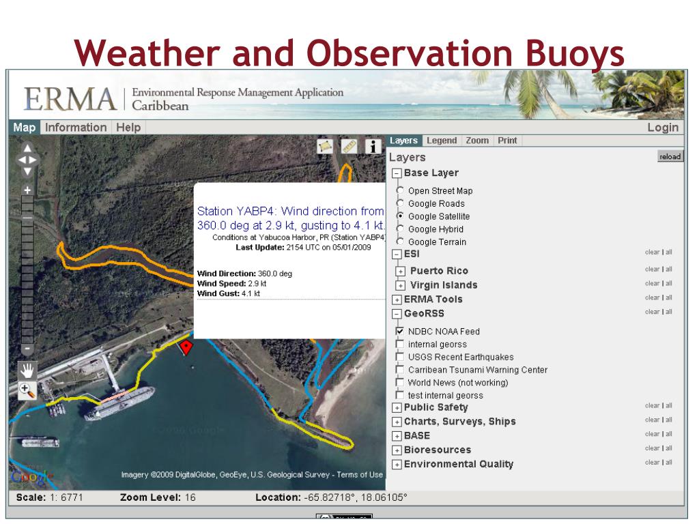
Task: Expand the BASE group
Action: click(x=397, y=436)
